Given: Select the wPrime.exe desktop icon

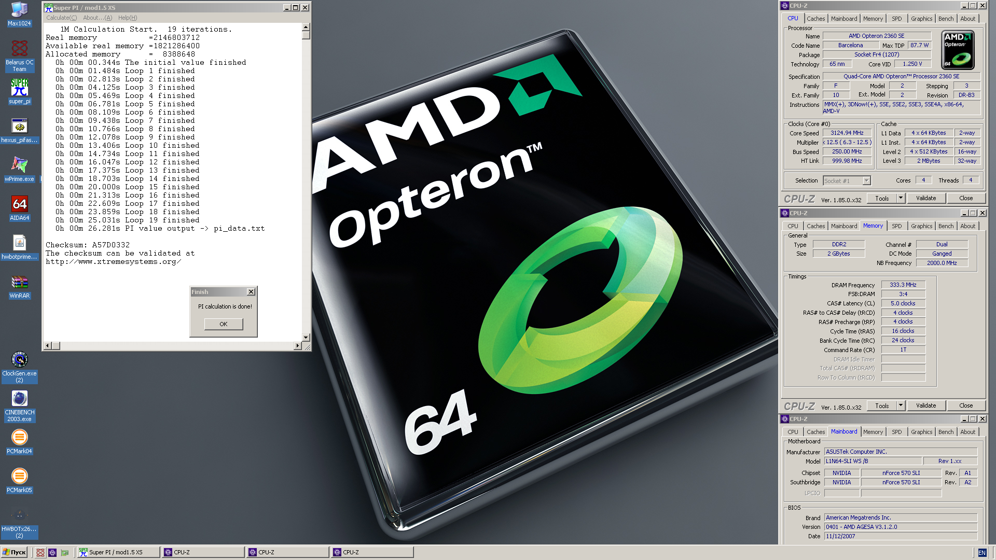Looking at the screenshot, I should (x=19, y=169).
